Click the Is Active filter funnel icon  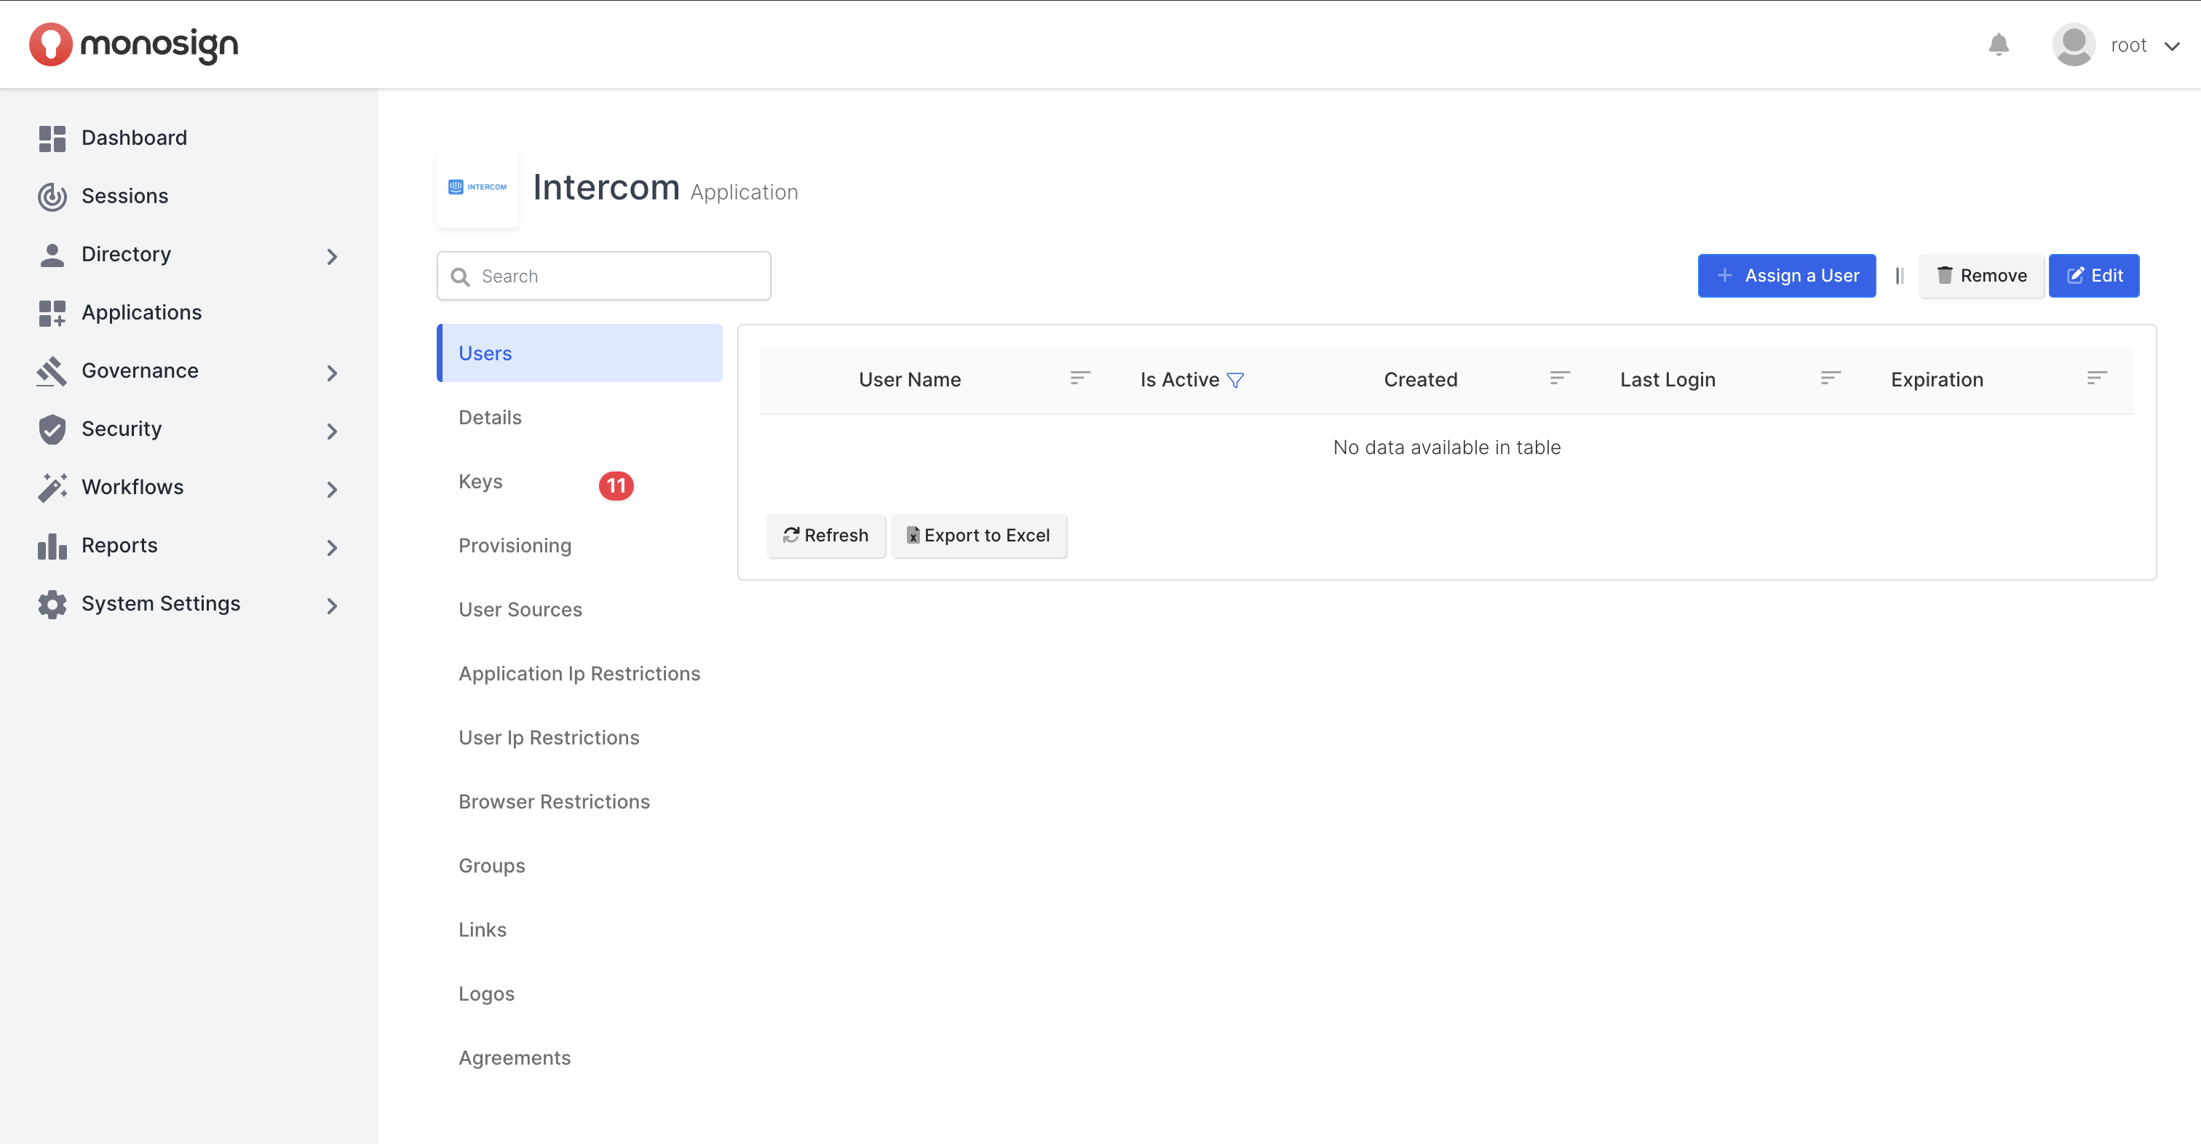pos(1234,380)
